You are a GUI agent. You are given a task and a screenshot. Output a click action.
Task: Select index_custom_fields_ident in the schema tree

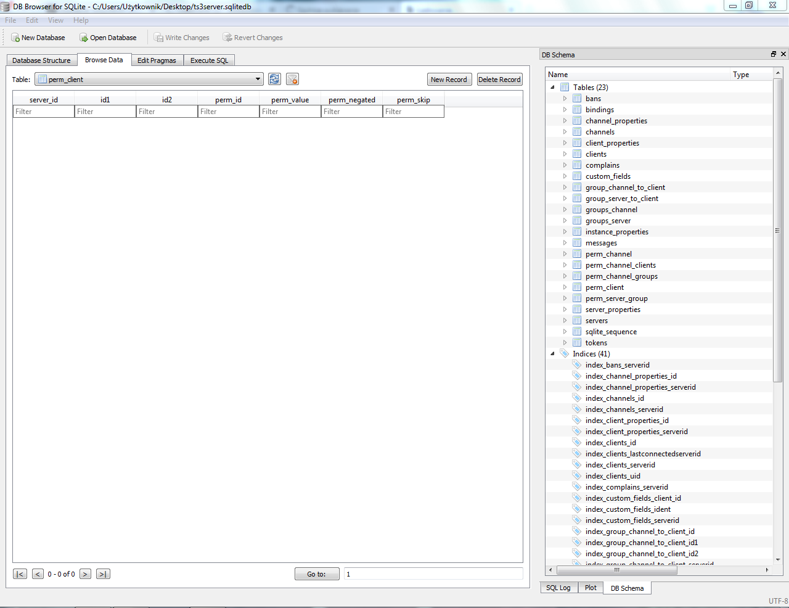628,509
